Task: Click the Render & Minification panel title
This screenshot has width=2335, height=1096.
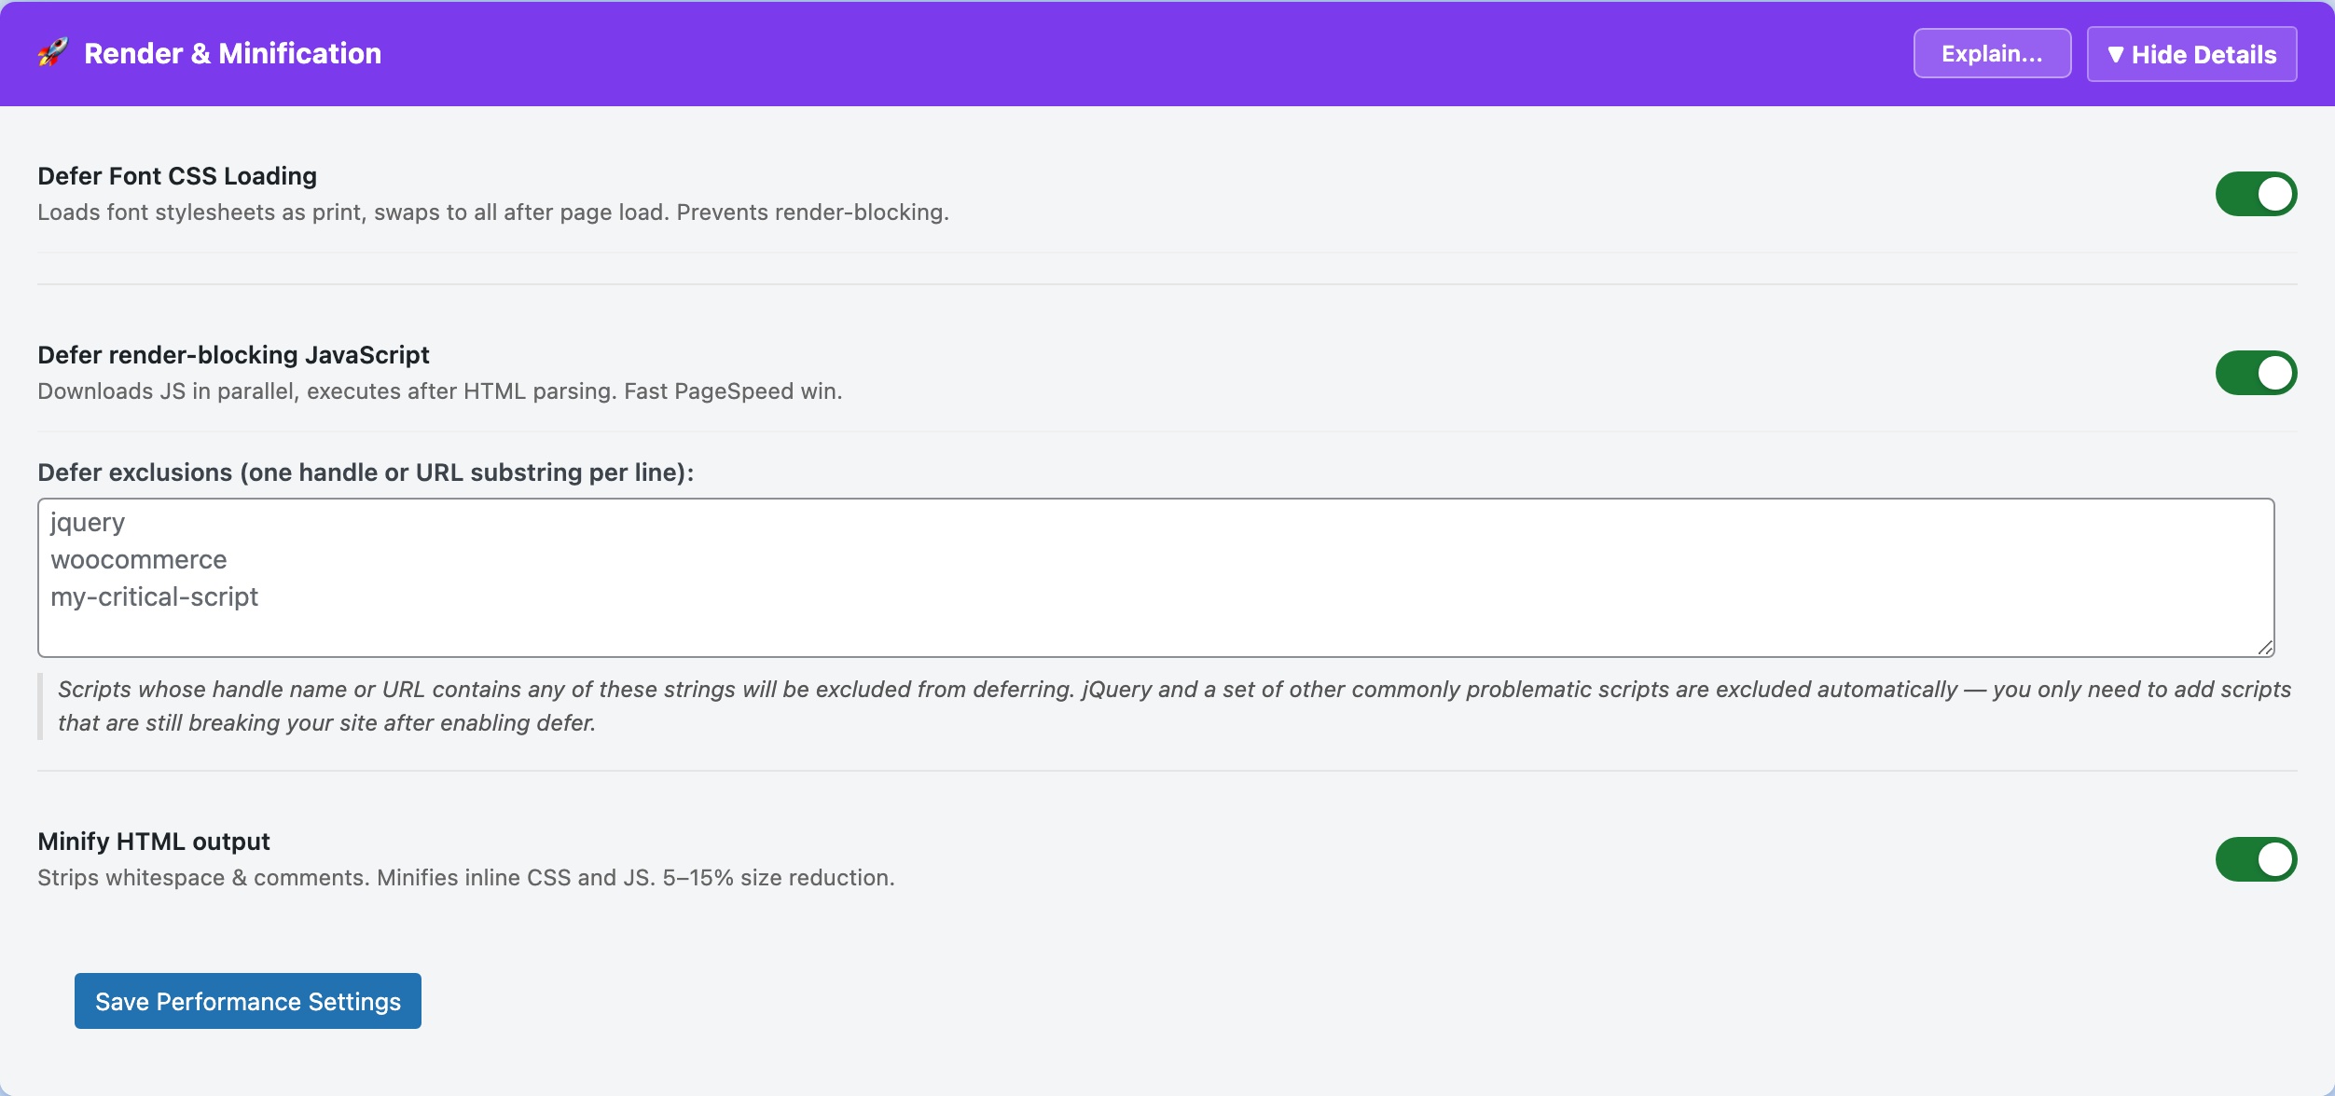Action: coord(233,53)
